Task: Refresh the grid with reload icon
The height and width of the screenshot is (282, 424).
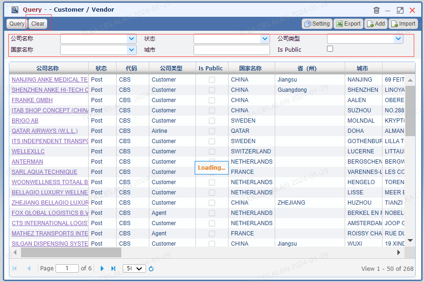Action: point(151,268)
